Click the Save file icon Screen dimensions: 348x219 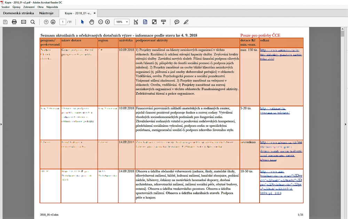pyautogui.click(x=5, y=22)
